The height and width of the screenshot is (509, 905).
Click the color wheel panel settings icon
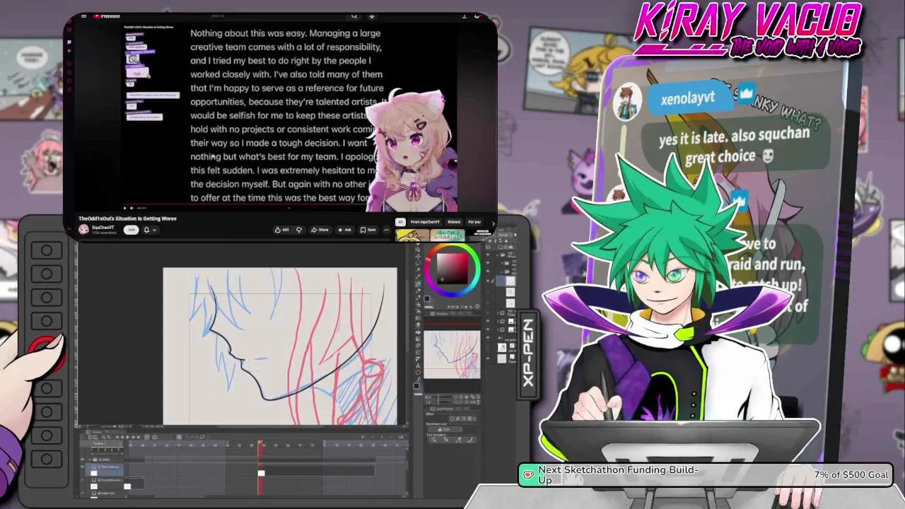[477, 307]
